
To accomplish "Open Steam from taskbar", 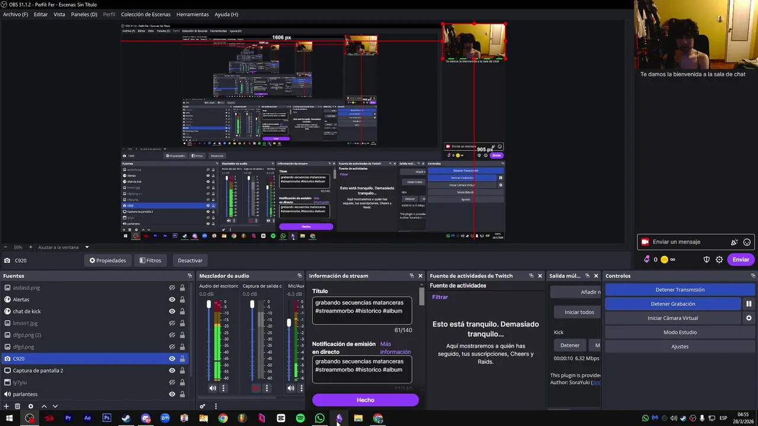I will tap(126, 418).
